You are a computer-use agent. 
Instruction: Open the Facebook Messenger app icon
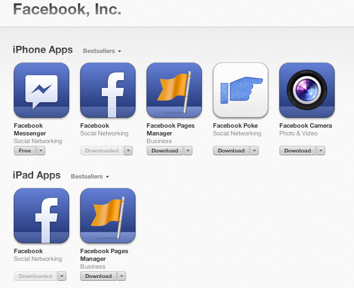41,90
